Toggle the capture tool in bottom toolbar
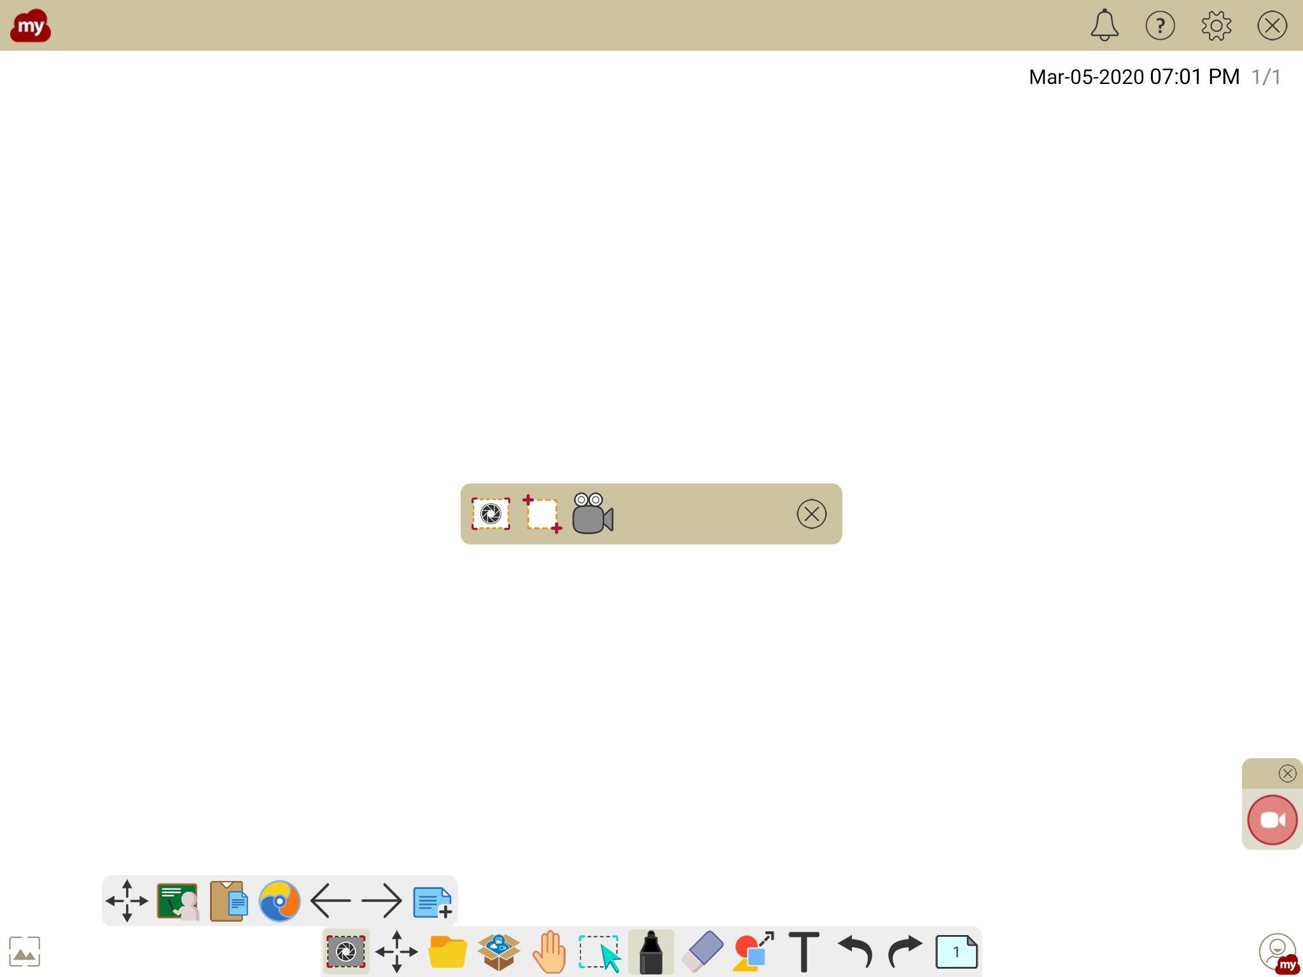1303x977 pixels. tap(345, 952)
